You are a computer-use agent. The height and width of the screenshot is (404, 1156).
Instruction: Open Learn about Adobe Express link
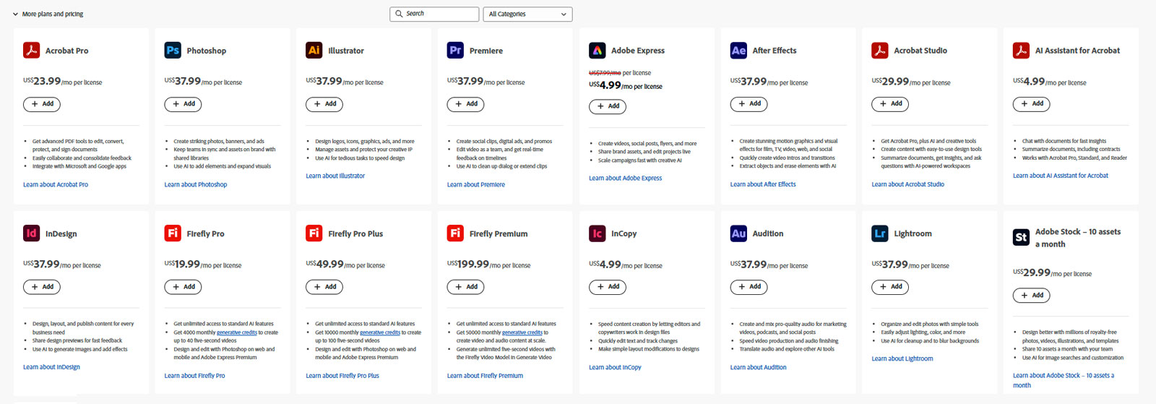626,179
